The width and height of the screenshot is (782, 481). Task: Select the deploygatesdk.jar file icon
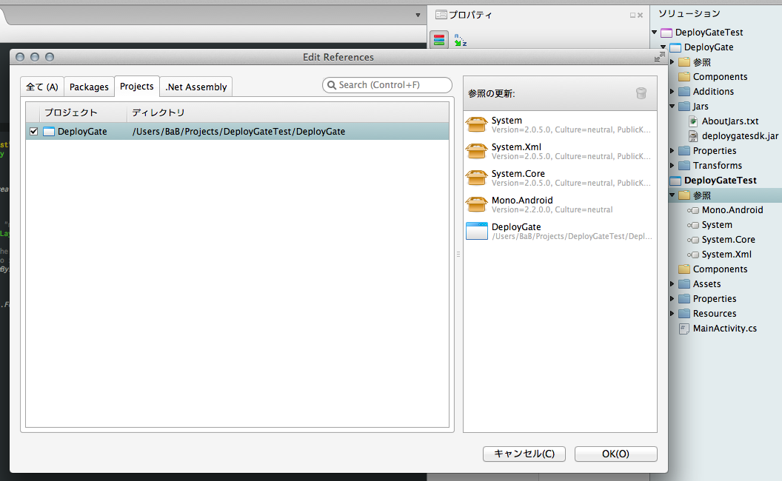pos(693,136)
